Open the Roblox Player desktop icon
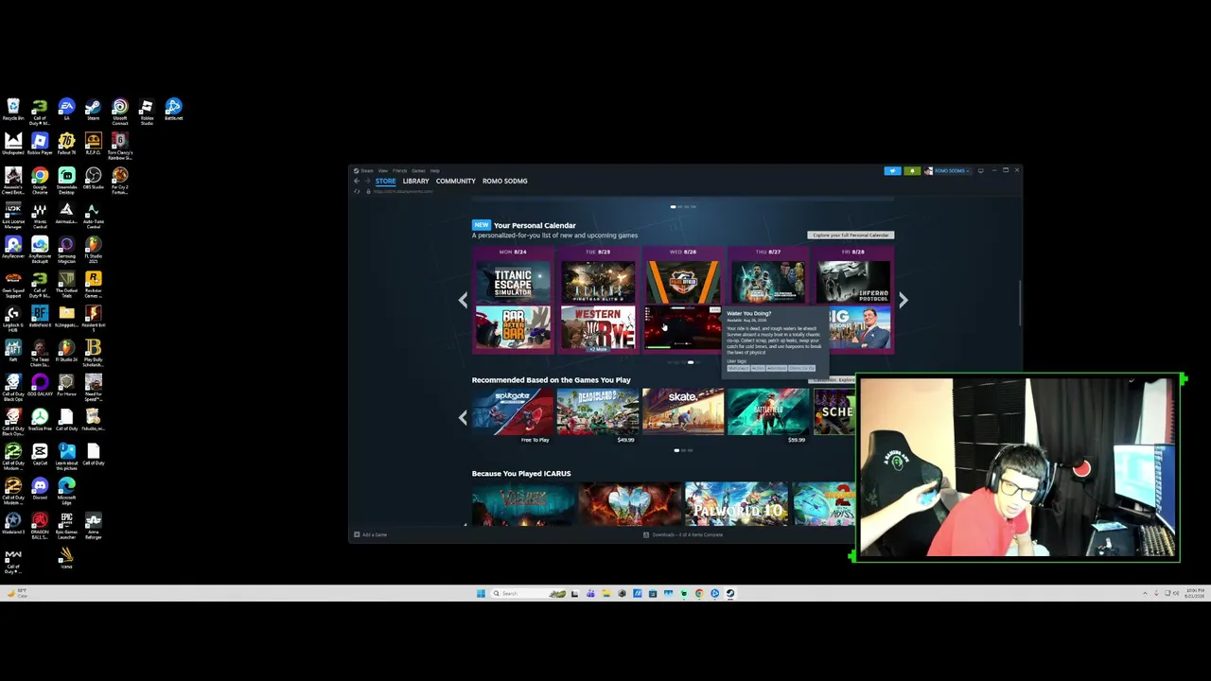The width and height of the screenshot is (1211, 681). pyautogui.click(x=40, y=144)
